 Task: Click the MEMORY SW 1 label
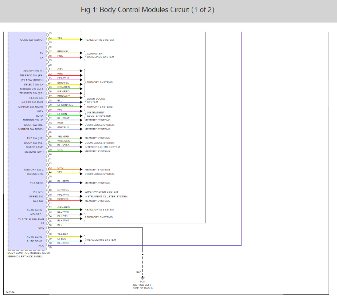(34, 152)
